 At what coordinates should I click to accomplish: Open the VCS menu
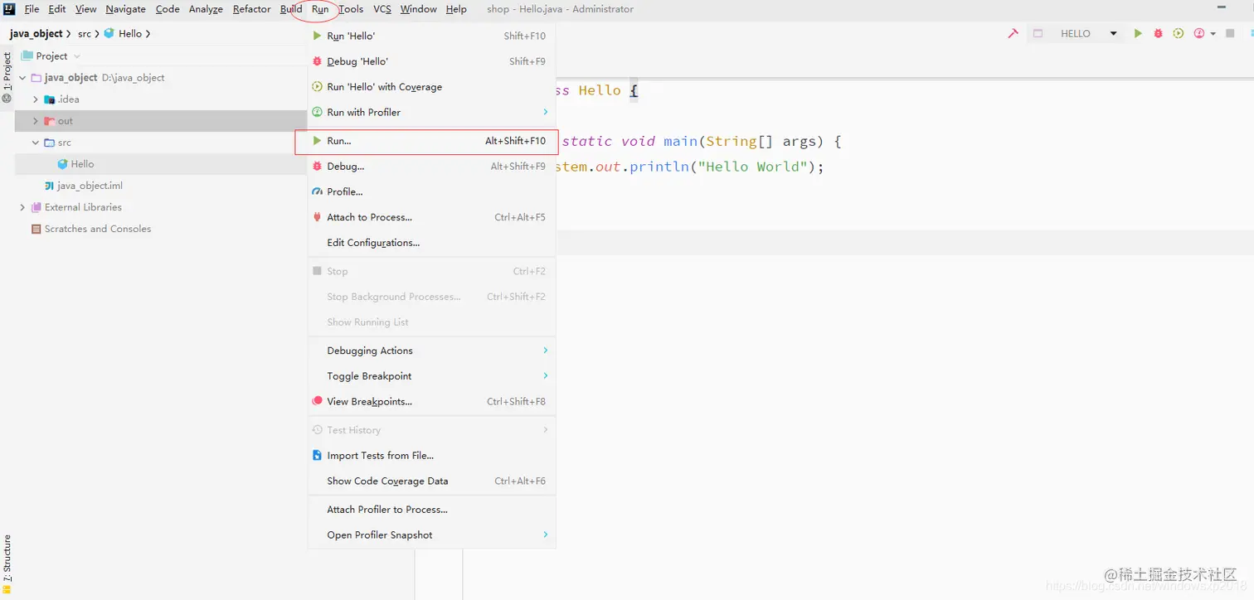pos(382,9)
